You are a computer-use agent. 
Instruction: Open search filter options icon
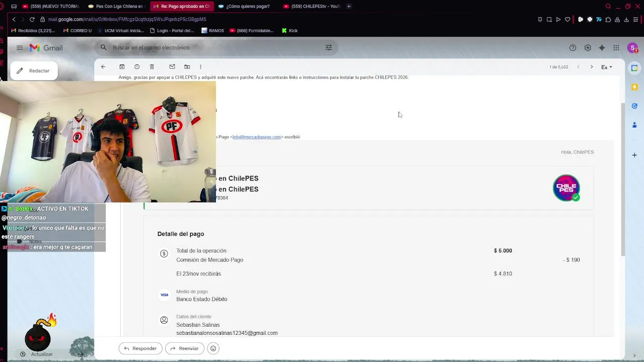[329, 47]
